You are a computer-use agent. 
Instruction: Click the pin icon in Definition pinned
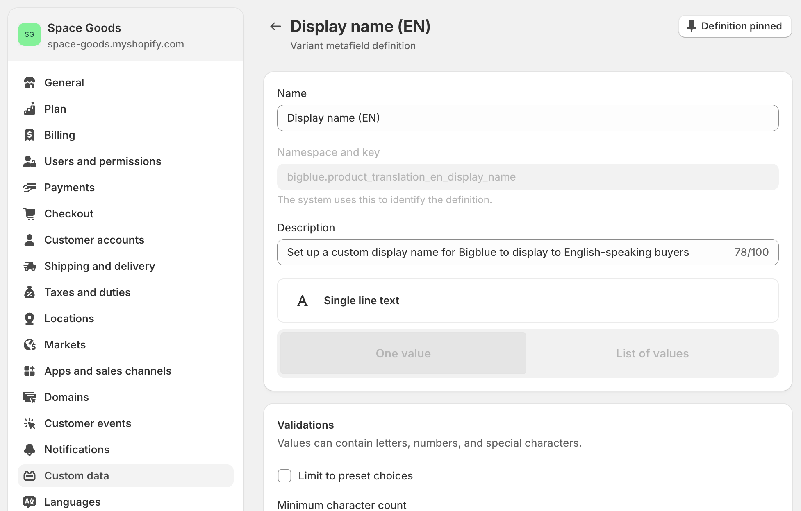tap(692, 26)
